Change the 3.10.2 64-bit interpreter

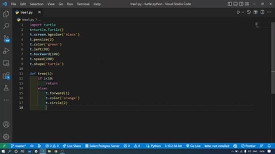pyautogui.click(x=173, y=146)
